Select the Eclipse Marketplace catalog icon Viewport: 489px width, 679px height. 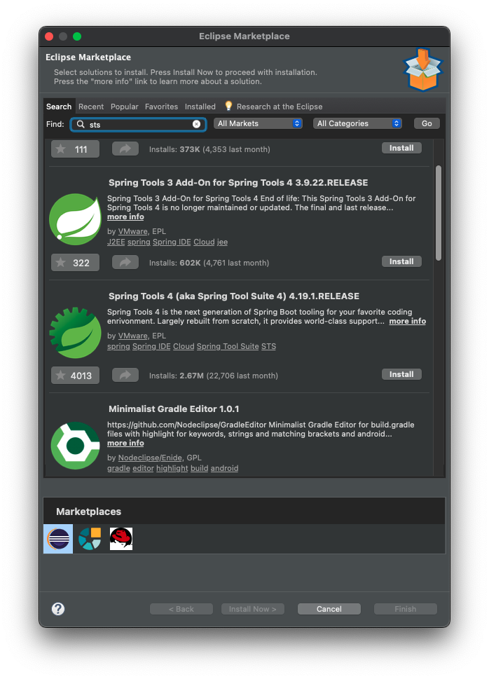pyautogui.click(x=58, y=539)
